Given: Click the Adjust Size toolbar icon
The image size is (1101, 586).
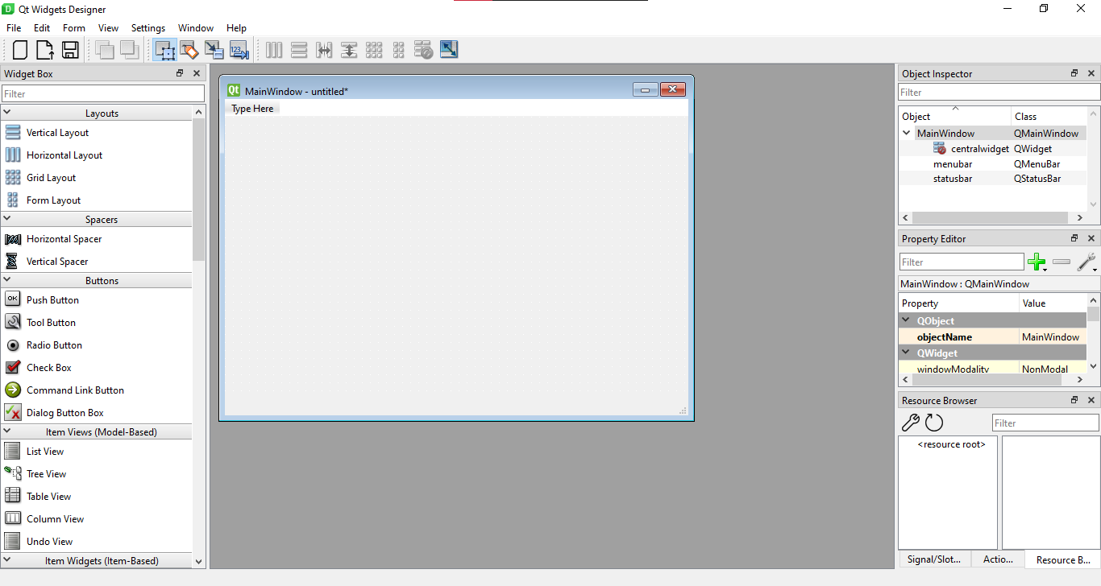Looking at the screenshot, I should 449,50.
